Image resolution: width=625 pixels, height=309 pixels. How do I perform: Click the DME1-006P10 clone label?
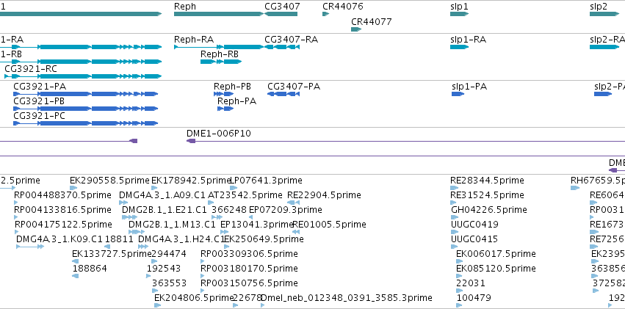pos(219,134)
